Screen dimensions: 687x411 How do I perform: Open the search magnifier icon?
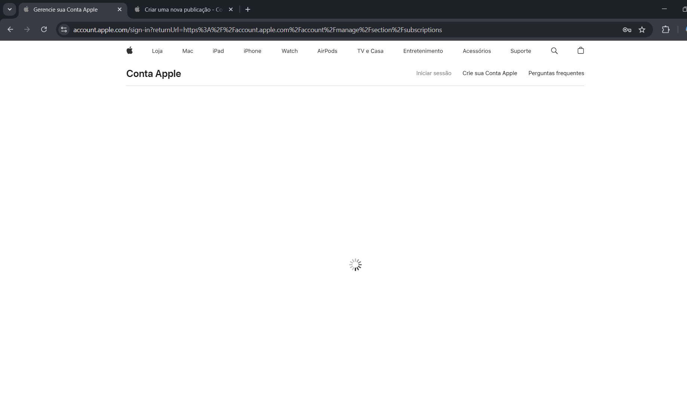click(x=554, y=51)
